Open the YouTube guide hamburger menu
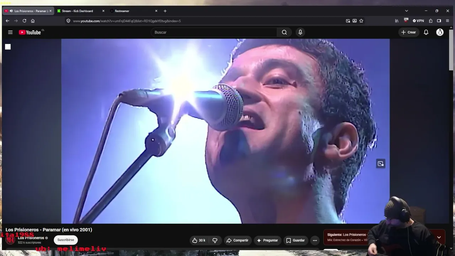This screenshot has width=455, height=256. pyautogui.click(x=10, y=32)
